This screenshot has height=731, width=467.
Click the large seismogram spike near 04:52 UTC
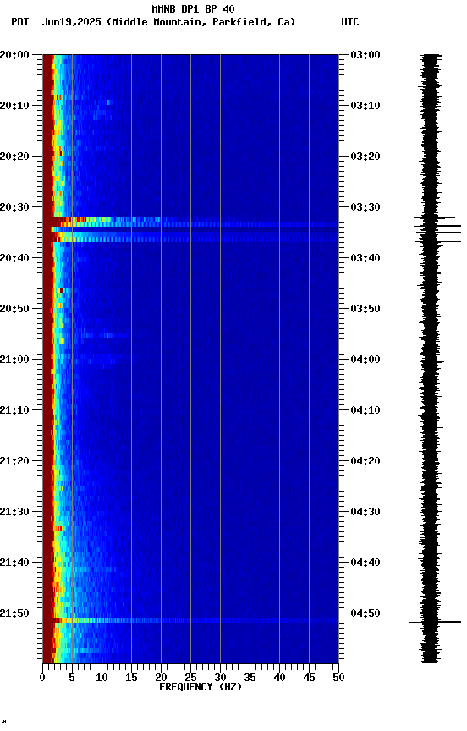click(435, 622)
